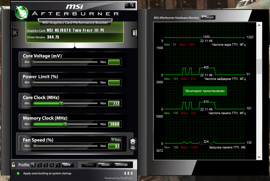This screenshot has width=270, height=181.
Task: Click the empty Core Voltage value field
Action: pyautogui.click(x=114, y=62)
